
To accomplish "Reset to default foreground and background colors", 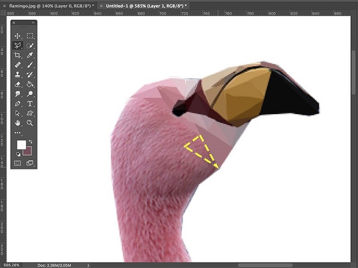I will pos(18,155).
